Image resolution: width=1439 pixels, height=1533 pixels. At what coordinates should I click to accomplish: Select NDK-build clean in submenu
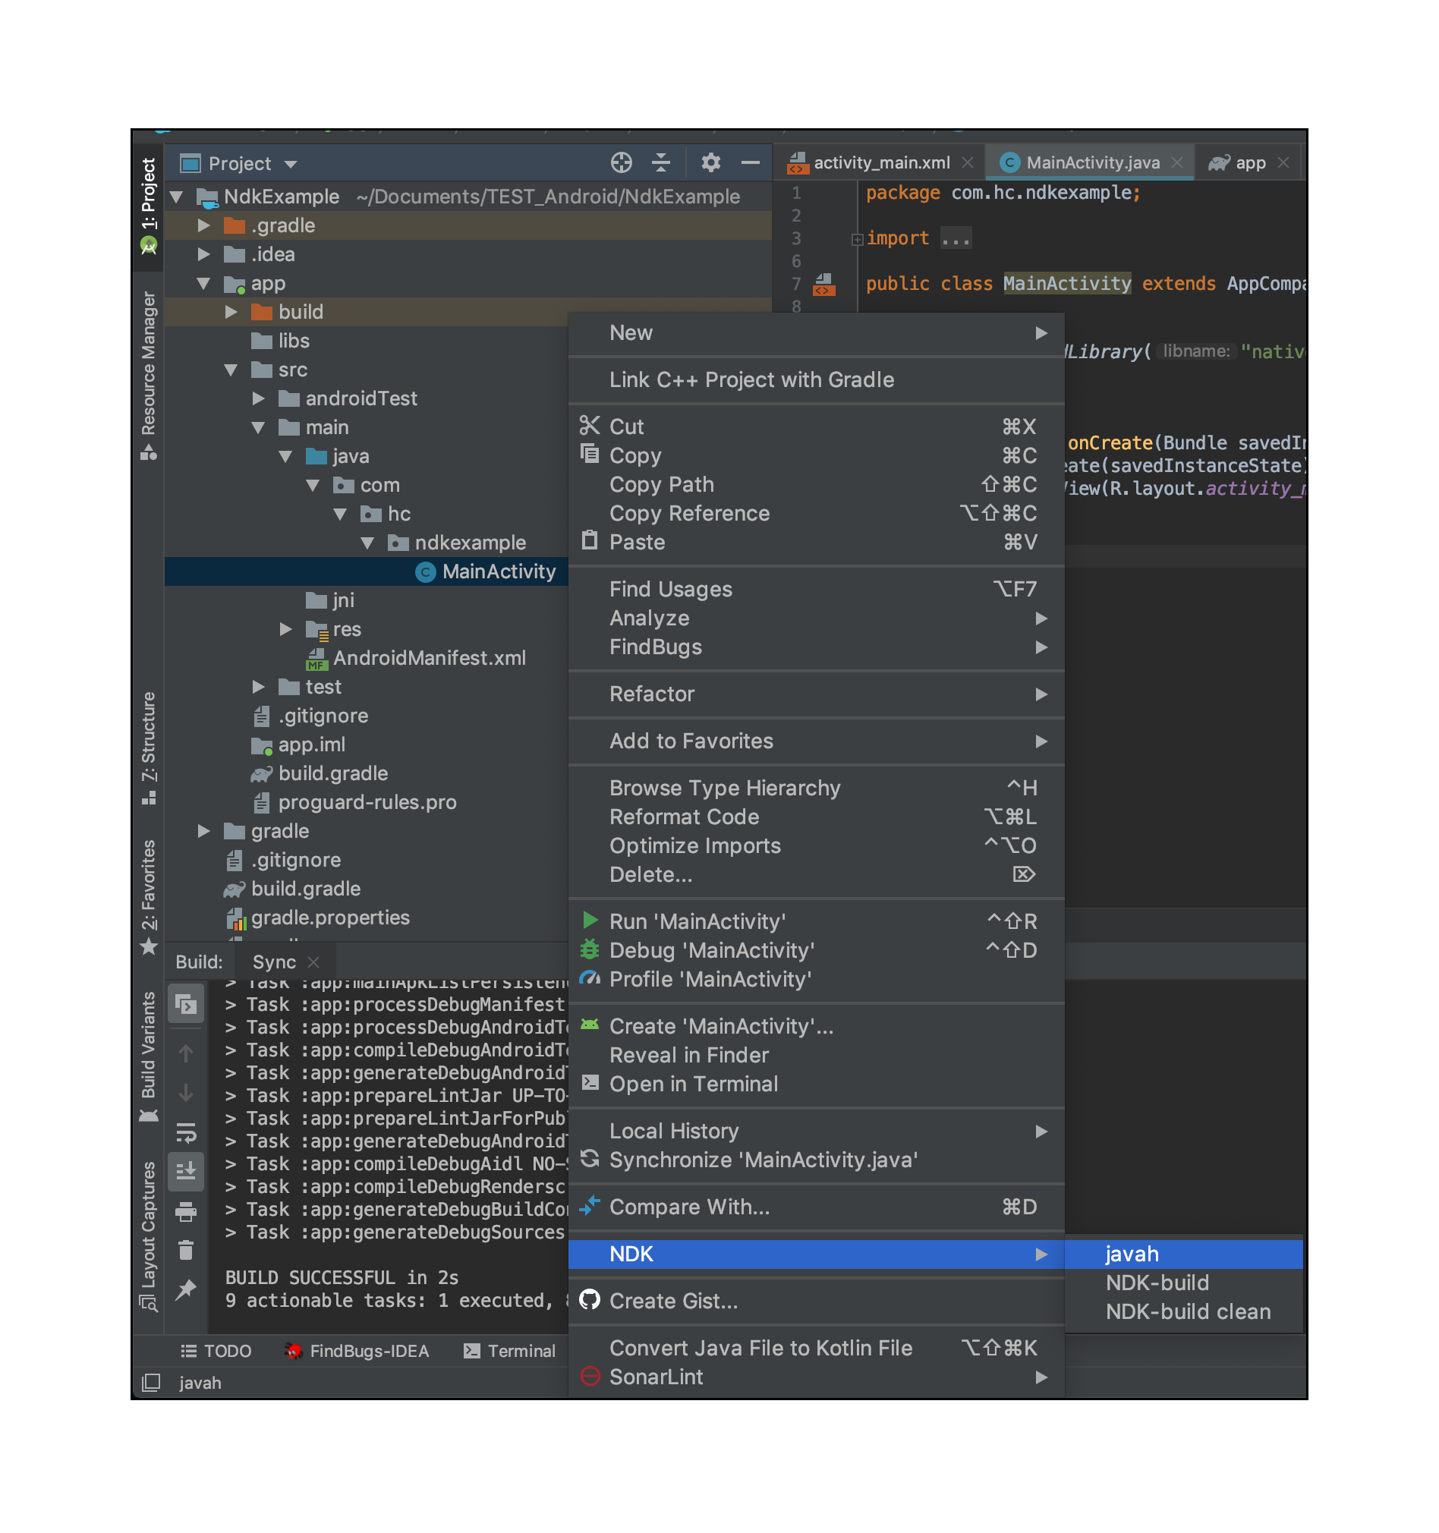coord(1183,1311)
